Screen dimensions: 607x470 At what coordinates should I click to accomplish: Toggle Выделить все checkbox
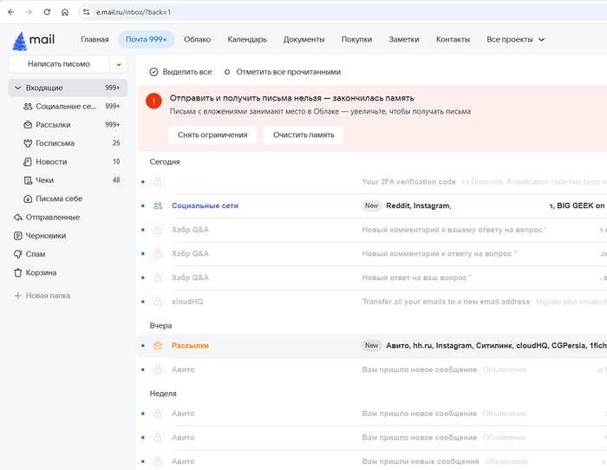(154, 72)
